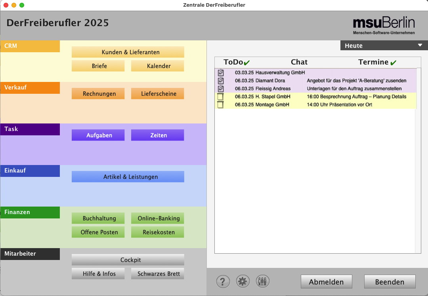Click the clipboard icon for Hausverwaltung GmbH

(221, 73)
